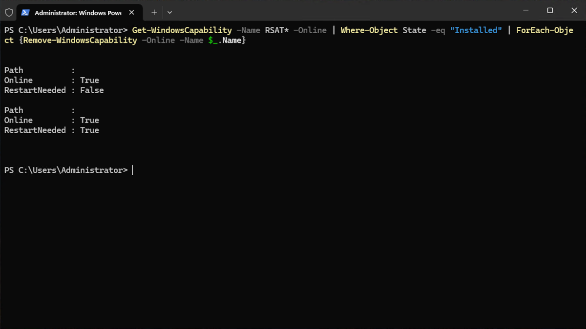Click the RSAT* argument in command
The height and width of the screenshot is (329, 586).
tap(277, 30)
